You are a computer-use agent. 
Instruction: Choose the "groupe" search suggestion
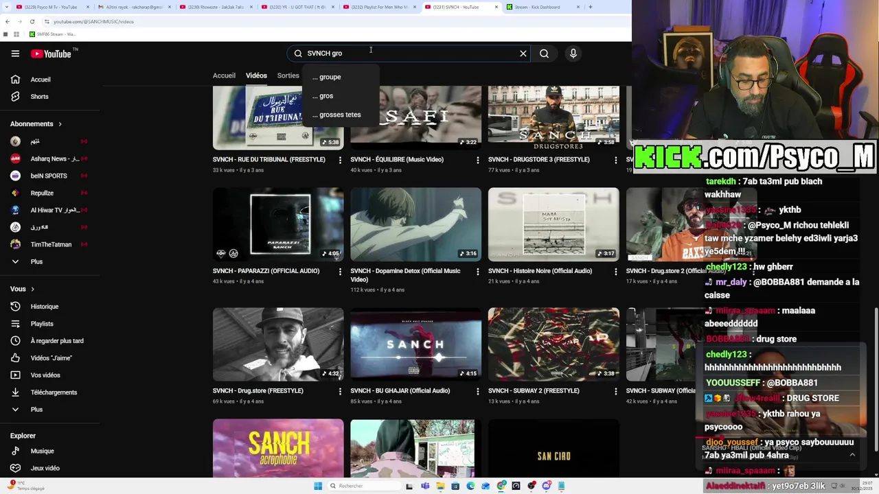[327, 77]
